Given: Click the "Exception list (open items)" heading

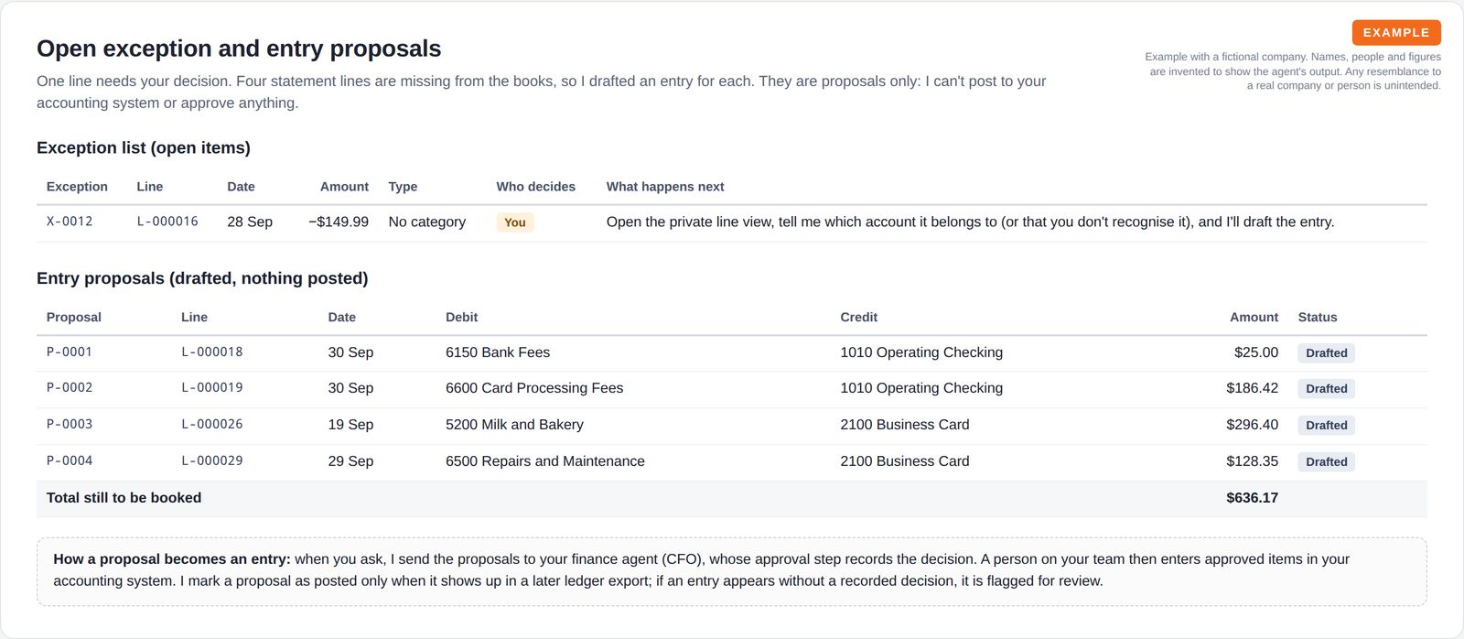Looking at the screenshot, I should coord(144,148).
